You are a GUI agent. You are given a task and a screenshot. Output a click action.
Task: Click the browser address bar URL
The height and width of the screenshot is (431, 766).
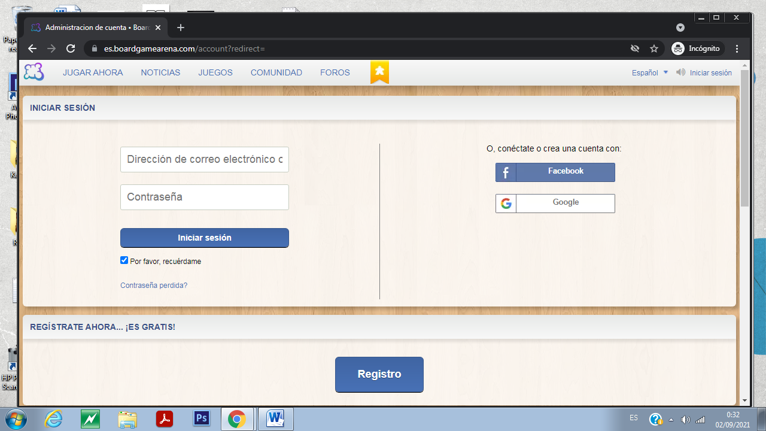pos(184,48)
